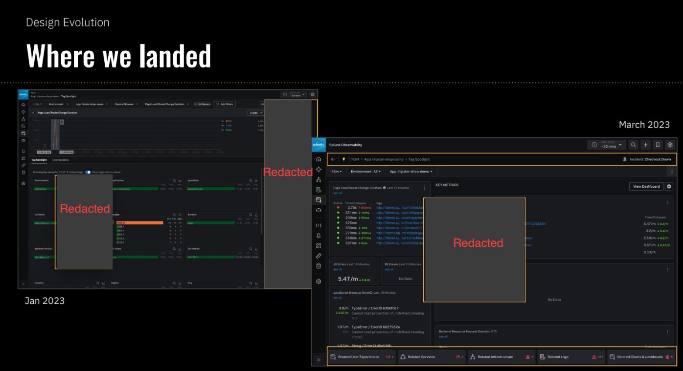Open gear icon in Splunk Observability header
The height and width of the screenshot is (371, 683).
pyautogui.click(x=670, y=145)
